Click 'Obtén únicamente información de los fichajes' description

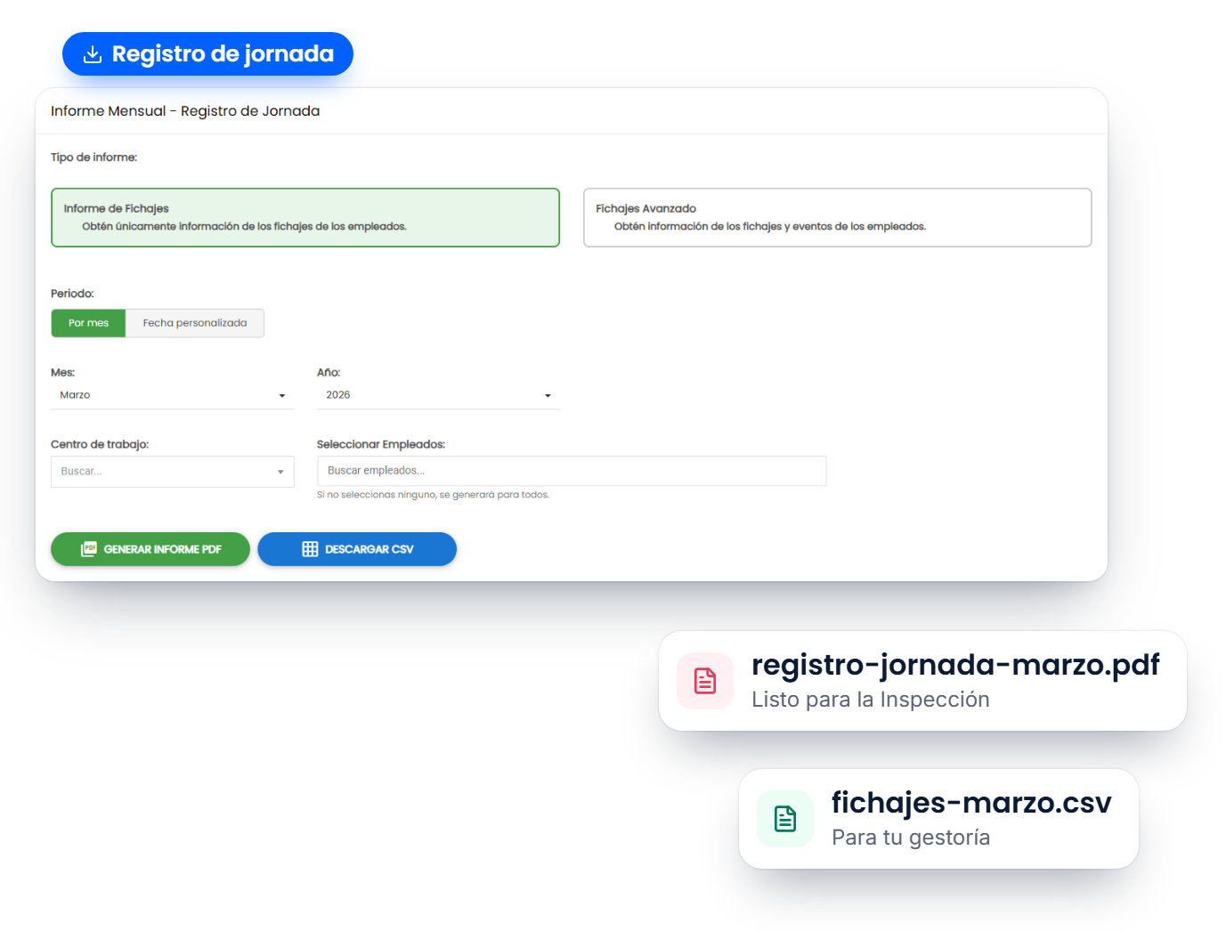click(244, 227)
